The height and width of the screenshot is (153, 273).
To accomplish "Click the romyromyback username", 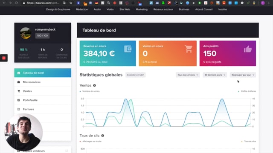I will [45, 29].
